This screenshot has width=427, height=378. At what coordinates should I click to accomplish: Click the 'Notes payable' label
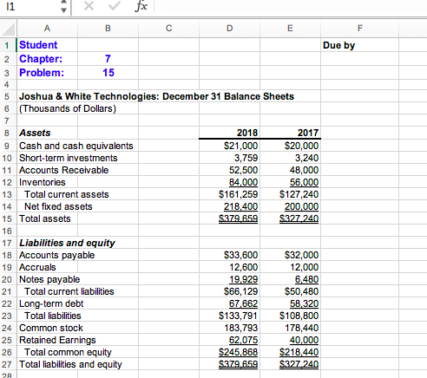coord(49,279)
